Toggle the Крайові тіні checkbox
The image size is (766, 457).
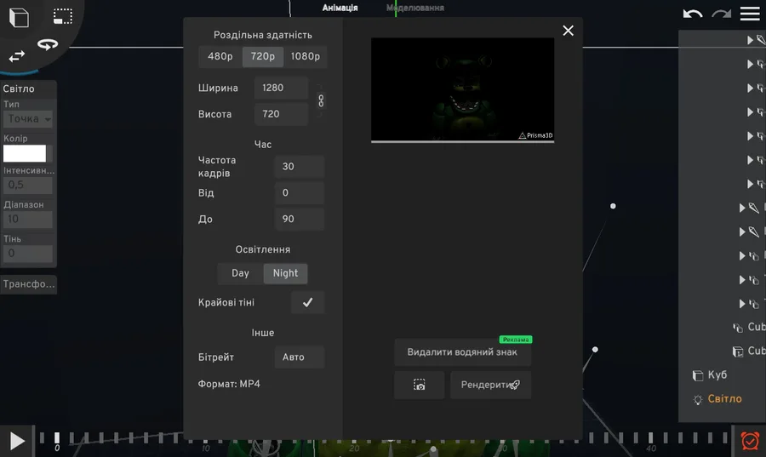307,303
